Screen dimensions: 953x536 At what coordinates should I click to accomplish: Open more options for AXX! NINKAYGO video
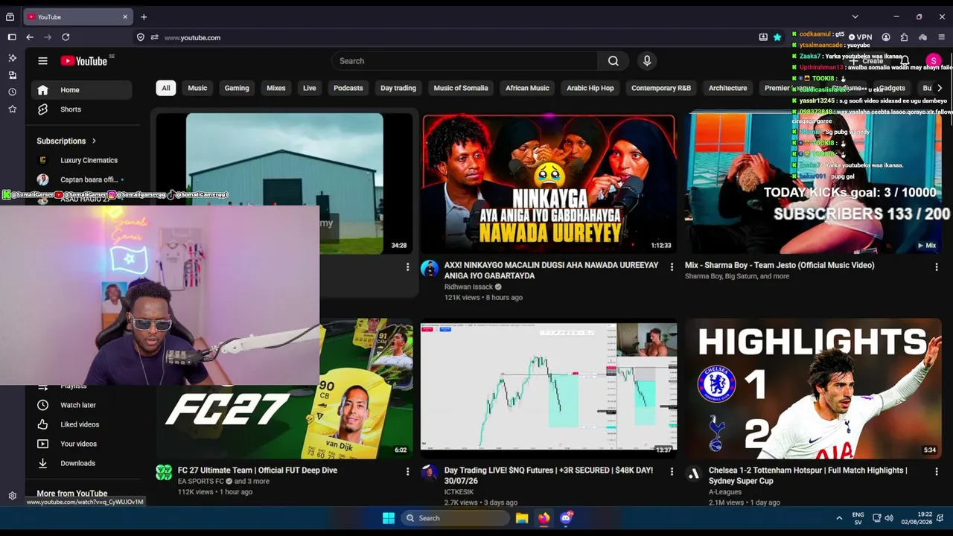[x=672, y=267]
